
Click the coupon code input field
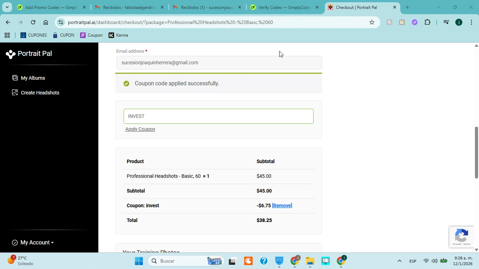(x=218, y=116)
